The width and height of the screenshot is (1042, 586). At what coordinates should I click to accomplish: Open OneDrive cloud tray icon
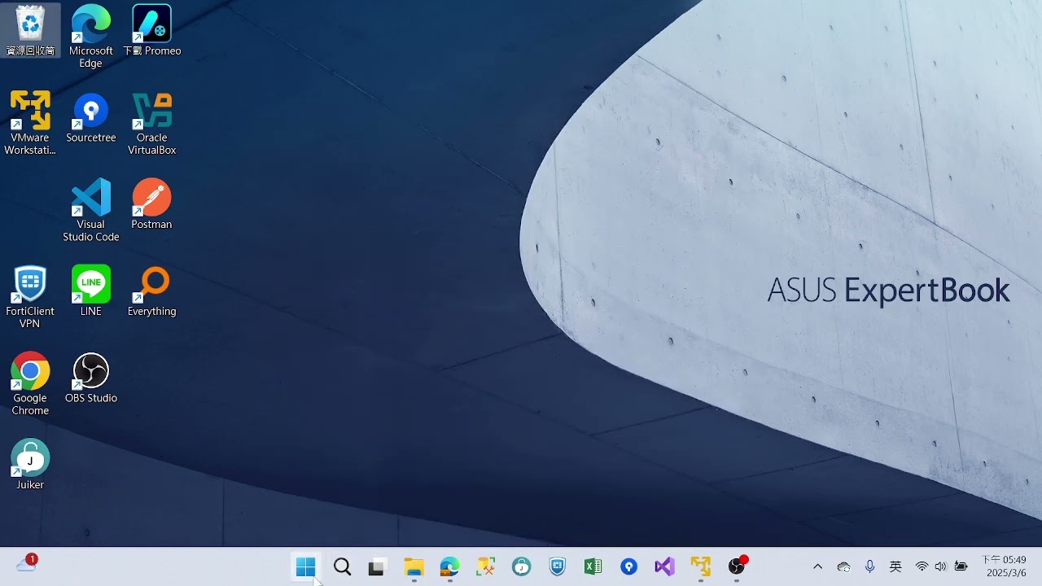click(844, 567)
